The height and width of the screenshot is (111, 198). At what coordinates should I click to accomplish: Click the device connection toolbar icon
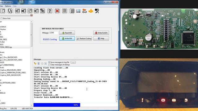(x=10, y=11)
